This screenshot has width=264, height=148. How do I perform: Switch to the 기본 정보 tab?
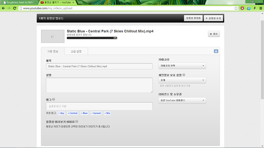pos(53,51)
